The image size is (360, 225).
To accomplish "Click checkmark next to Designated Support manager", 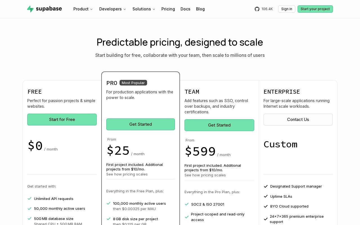I will point(266,186).
